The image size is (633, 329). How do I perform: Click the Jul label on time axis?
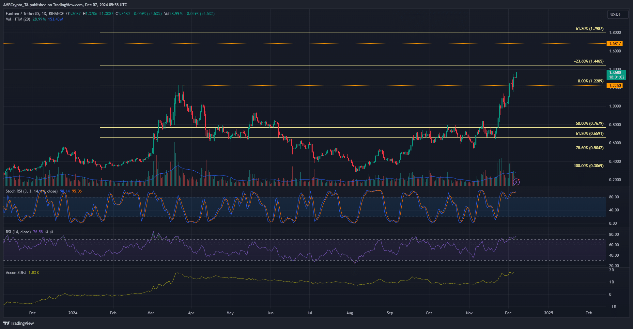click(309, 313)
